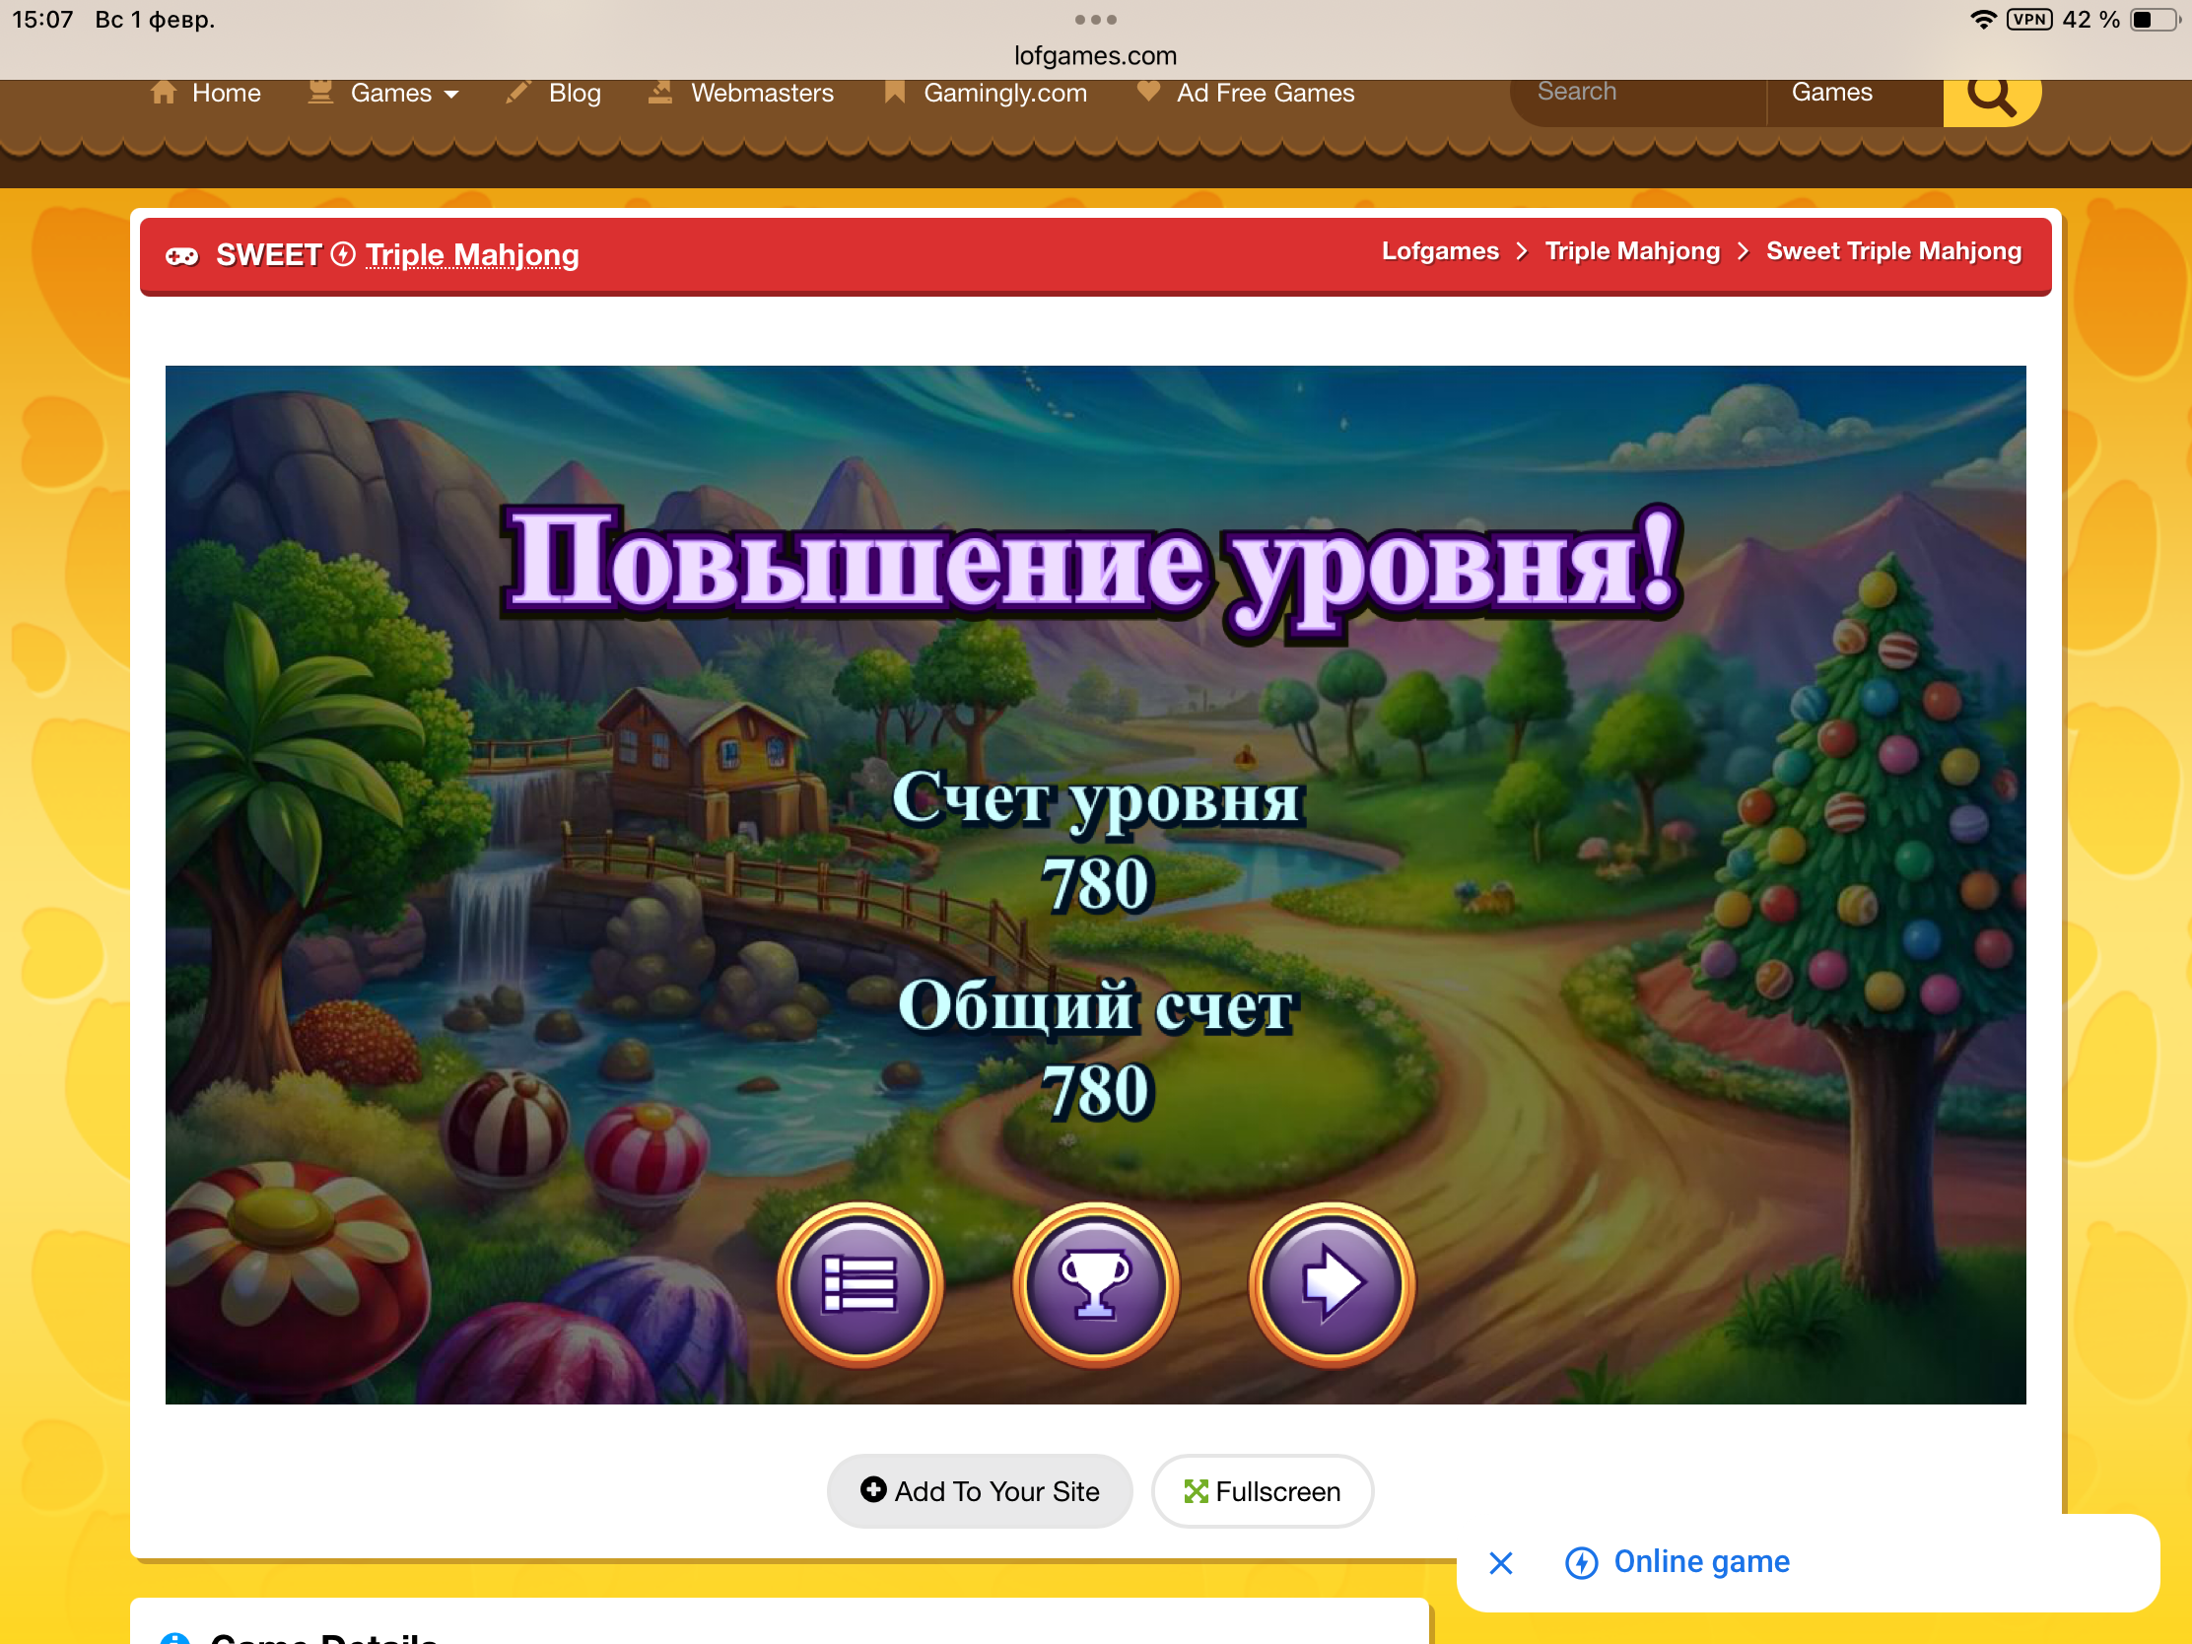The image size is (2192, 1644).
Task: Open Ad Free Games page
Action: 1265,94
